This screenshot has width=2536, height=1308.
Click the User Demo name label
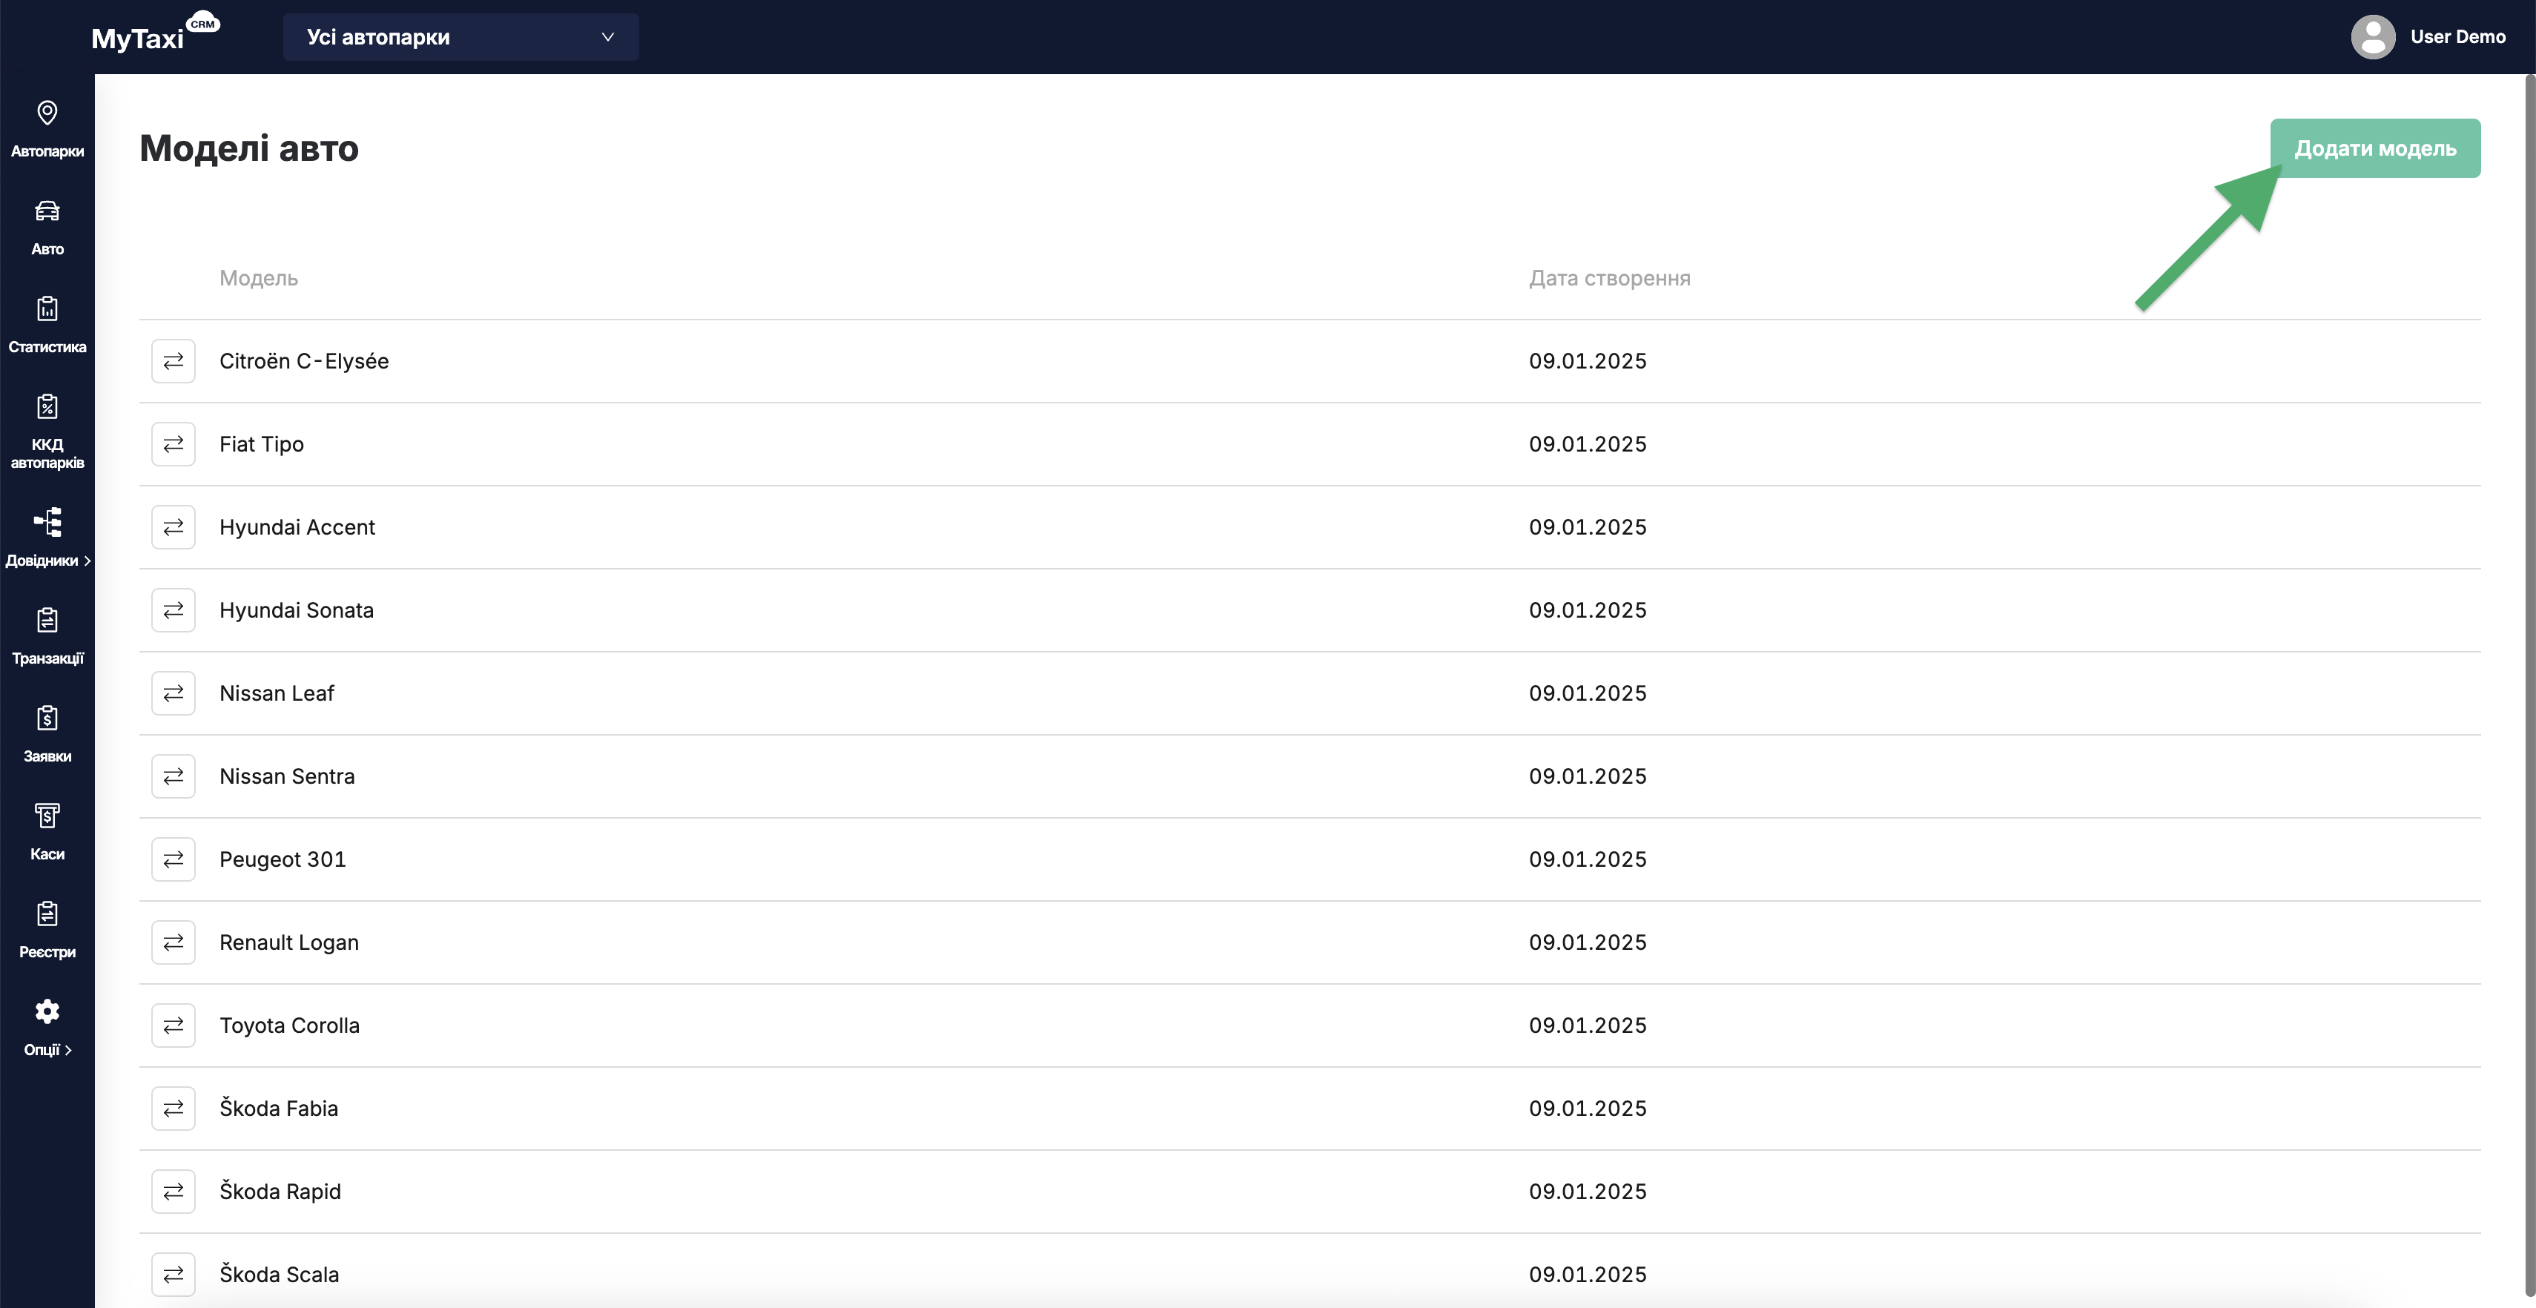(2457, 36)
